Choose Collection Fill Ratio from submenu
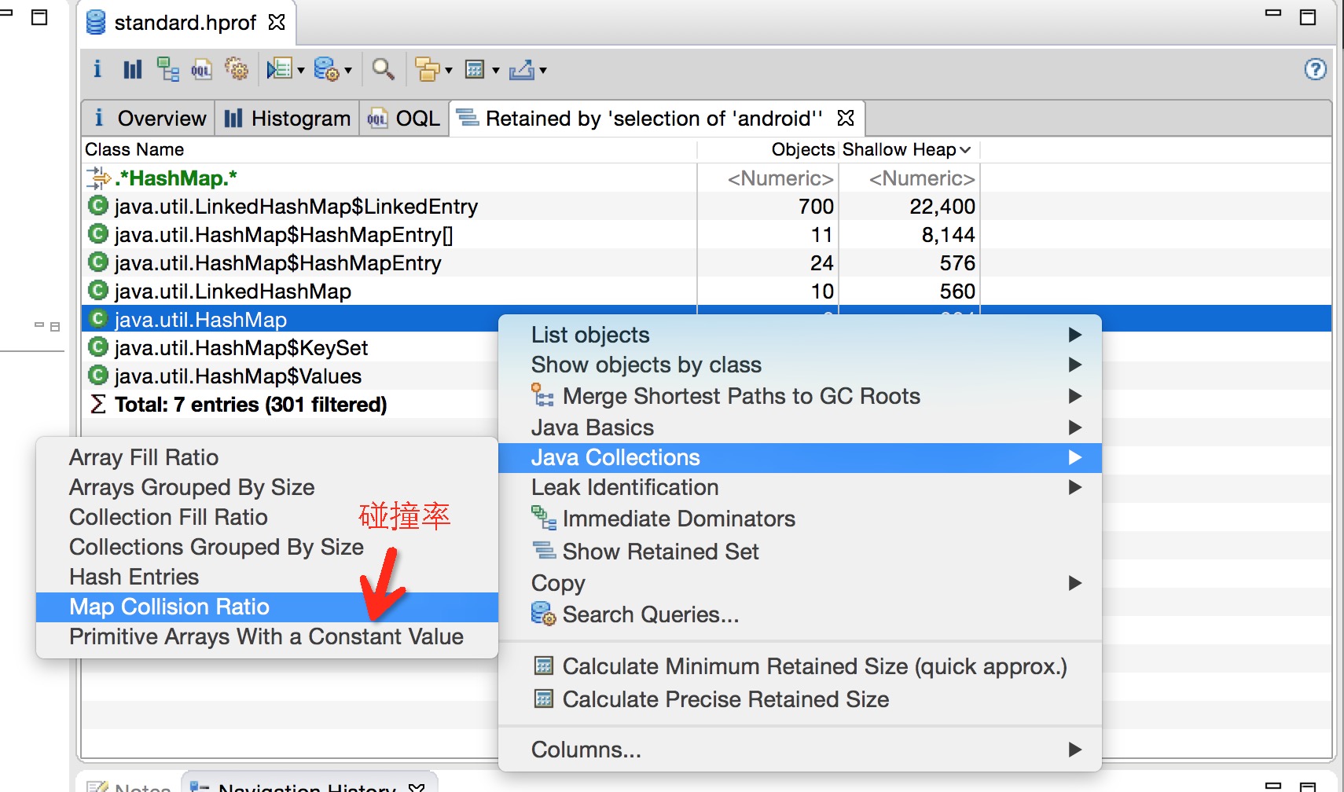The width and height of the screenshot is (1344, 792). click(168, 517)
